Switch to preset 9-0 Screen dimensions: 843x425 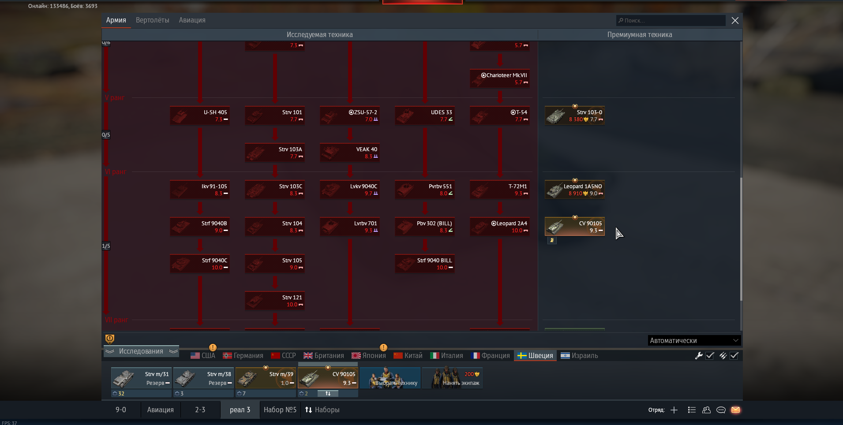(121, 410)
